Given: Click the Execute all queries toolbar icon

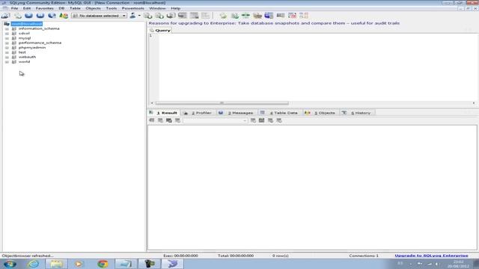Looking at the screenshot, I should [x=40, y=16].
